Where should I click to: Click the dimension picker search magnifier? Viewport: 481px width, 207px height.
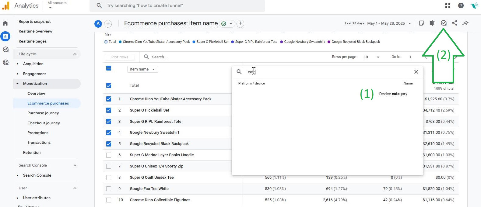tap(239, 72)
